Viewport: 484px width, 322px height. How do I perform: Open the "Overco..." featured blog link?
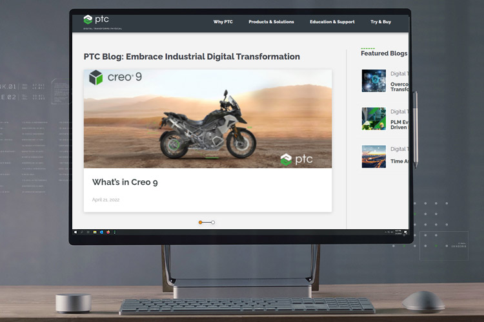(399, 85)
